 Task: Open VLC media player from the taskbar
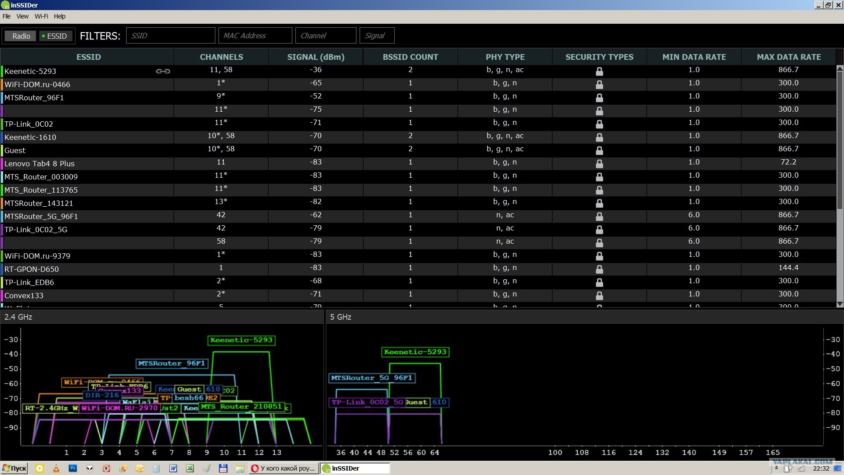[x=56, y=468]
